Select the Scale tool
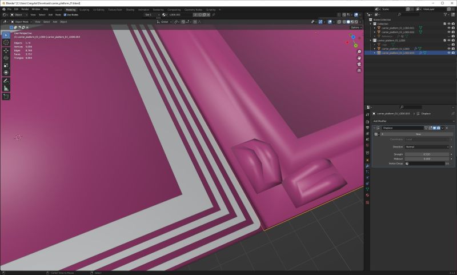The height and width of the screenshot is (275, 457). coord(6,65)
